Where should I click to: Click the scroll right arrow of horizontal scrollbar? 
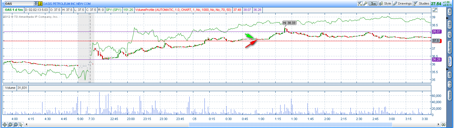[438, 125]
